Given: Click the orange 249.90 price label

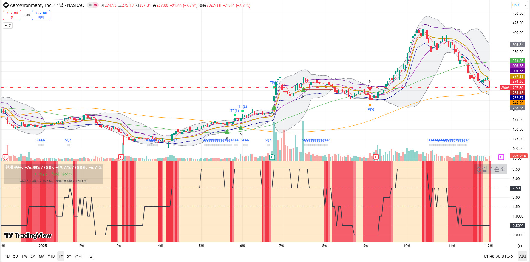Looking at the screenshot, I should click(x=518, y=103).
